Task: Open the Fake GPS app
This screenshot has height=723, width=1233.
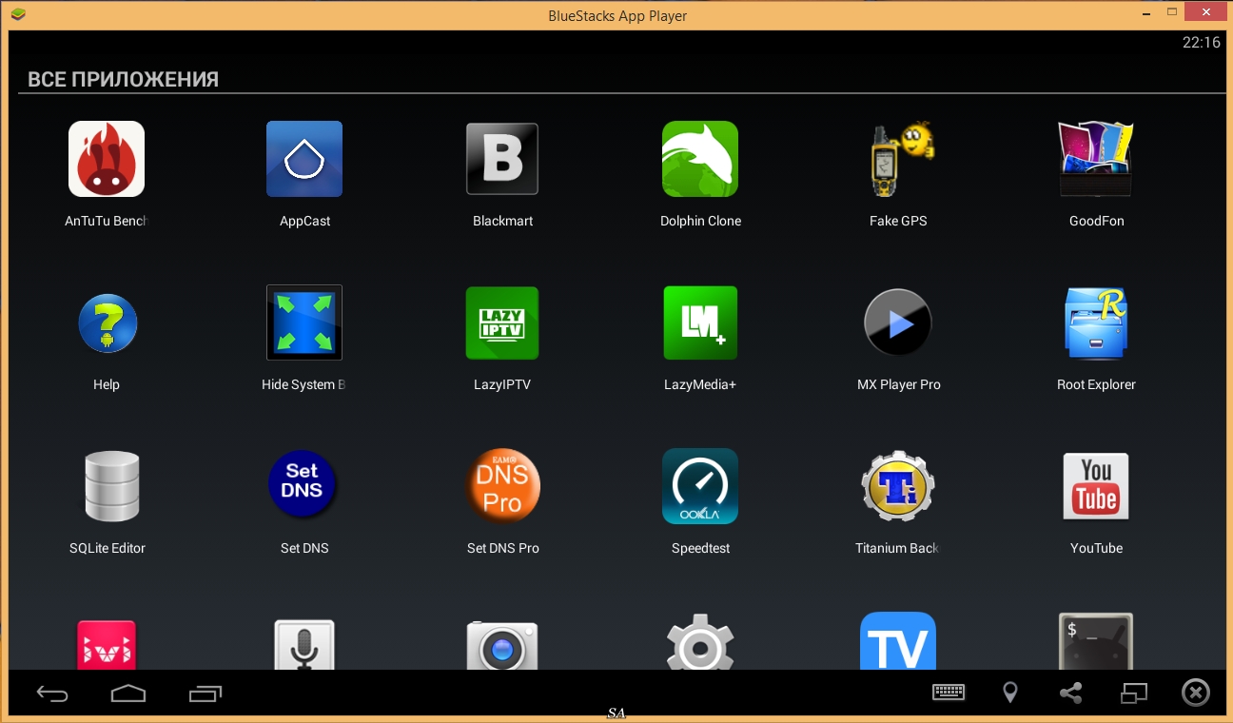Action: point(900,159)
